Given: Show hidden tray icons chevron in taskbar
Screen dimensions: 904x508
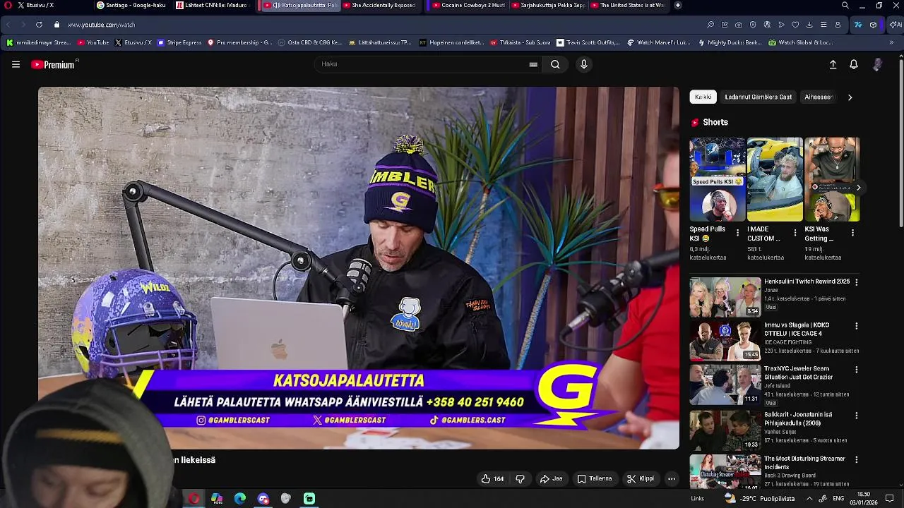Looking at the screenshot, I should (x=809, y=499).
